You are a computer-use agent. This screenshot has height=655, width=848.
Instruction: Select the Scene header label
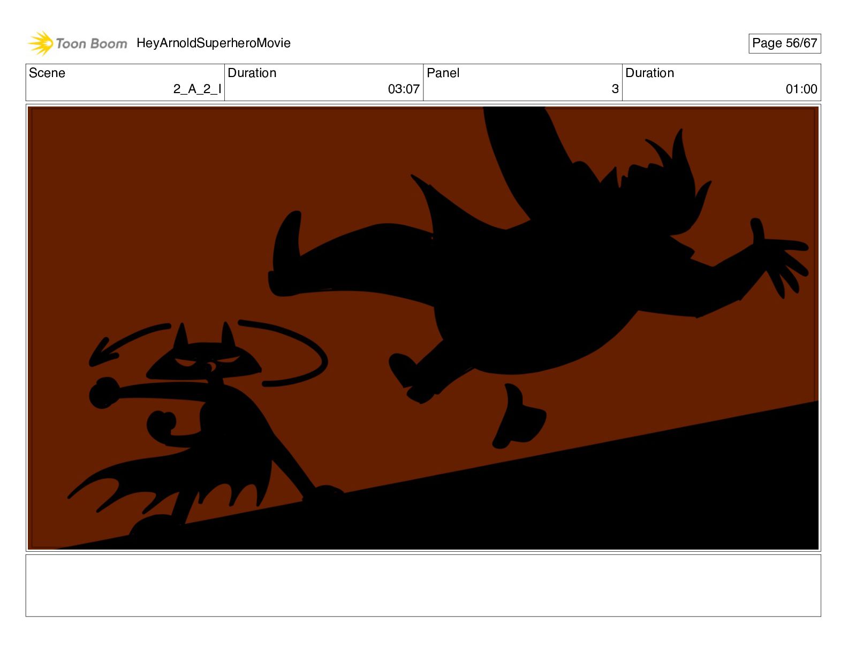tap(47, 73)
